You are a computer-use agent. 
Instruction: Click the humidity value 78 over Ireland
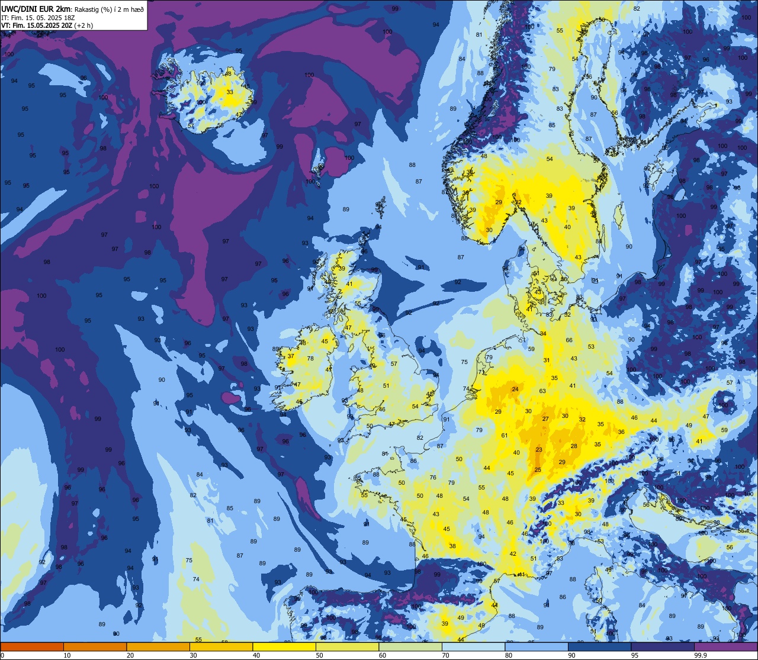(x=310, y=358)
